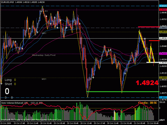The image size is (167, 125).
Task: Click the orange Candle: 08:56 countdown
Action: pyautogui.click(x=147, y=103)
